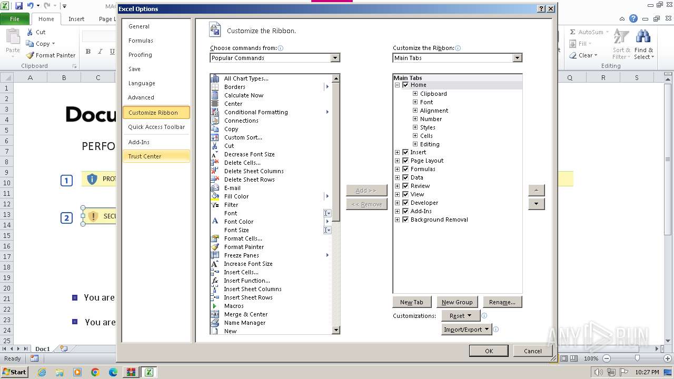The image size is (674, 379).
Task: Open the Reset customizations dropdown
Action: click(460, 316)
